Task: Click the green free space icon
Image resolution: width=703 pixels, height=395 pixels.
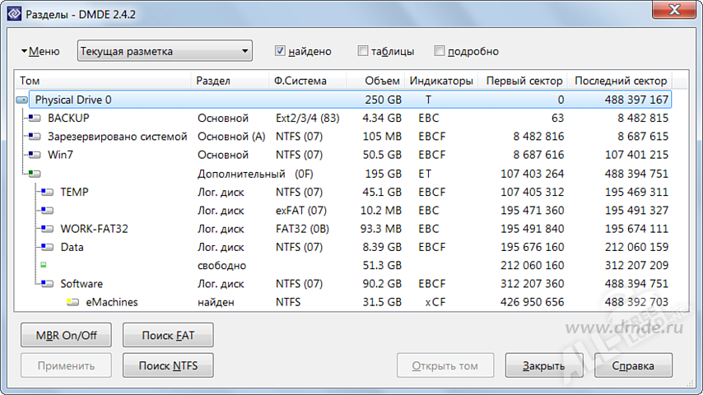Action: point(43,265)
